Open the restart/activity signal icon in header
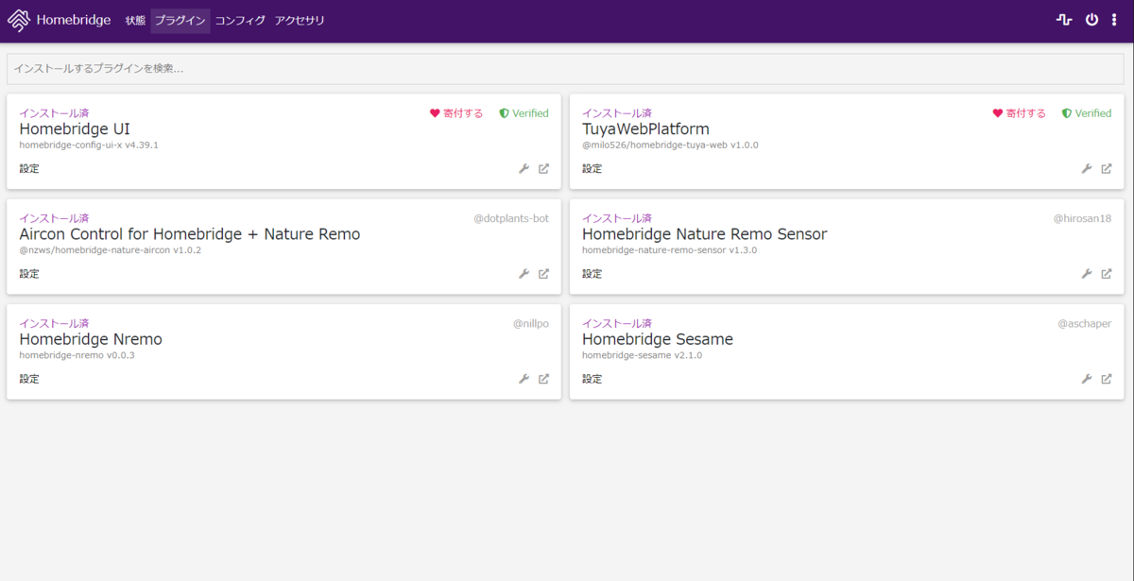This screenshot has height=581, width=1134. 1064,20
